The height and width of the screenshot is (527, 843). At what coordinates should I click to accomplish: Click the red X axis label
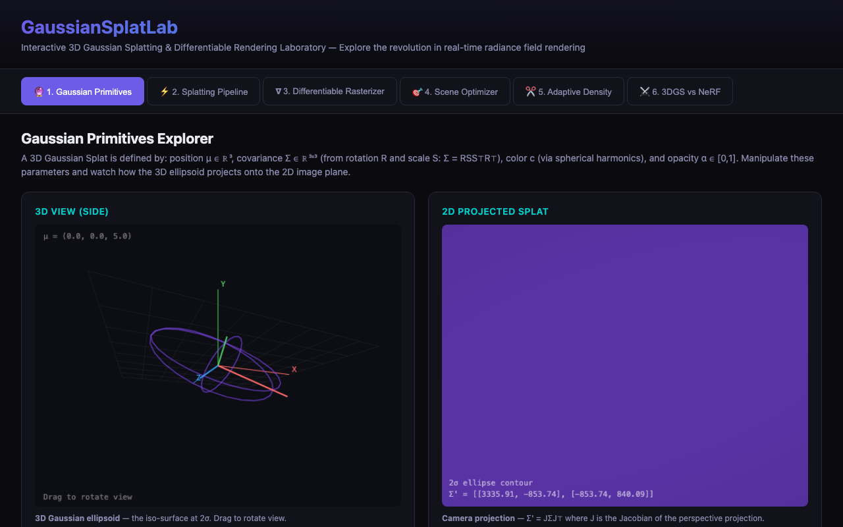coord(294,370)
